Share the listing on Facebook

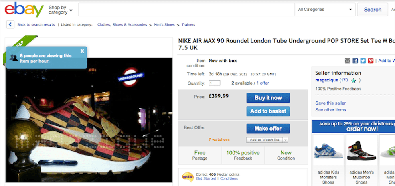coord(355,61)
